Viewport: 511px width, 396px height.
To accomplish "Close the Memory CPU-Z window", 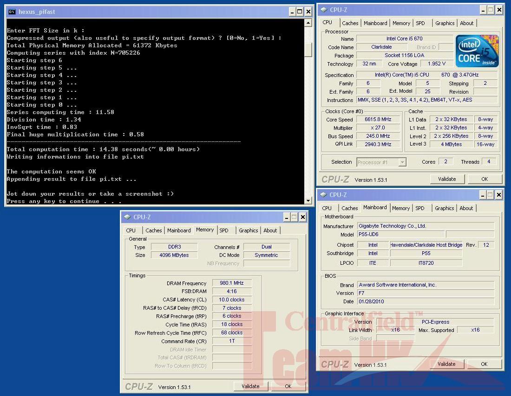I will pyautogui.click(x=303, y=217).
